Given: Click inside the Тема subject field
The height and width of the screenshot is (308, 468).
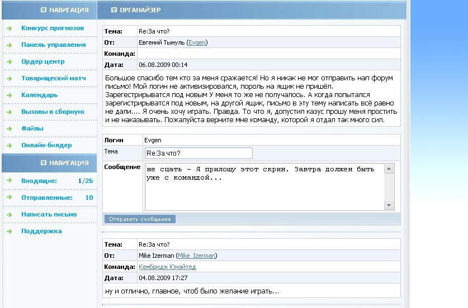Looking at the screenshot, I should (x=198, y=153).
